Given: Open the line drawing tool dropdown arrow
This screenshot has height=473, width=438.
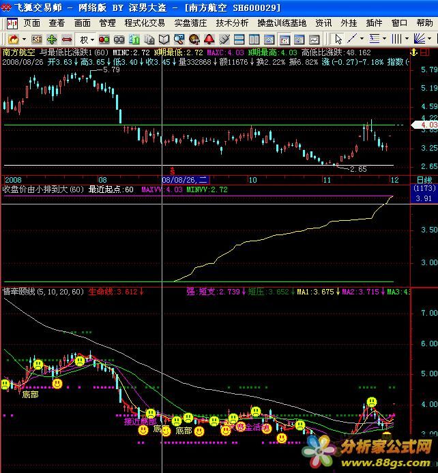Looking at the screenshot, I should (362, 39).
